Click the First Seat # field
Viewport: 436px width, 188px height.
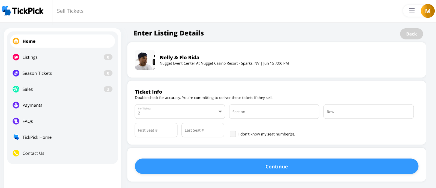coord(156,130)
